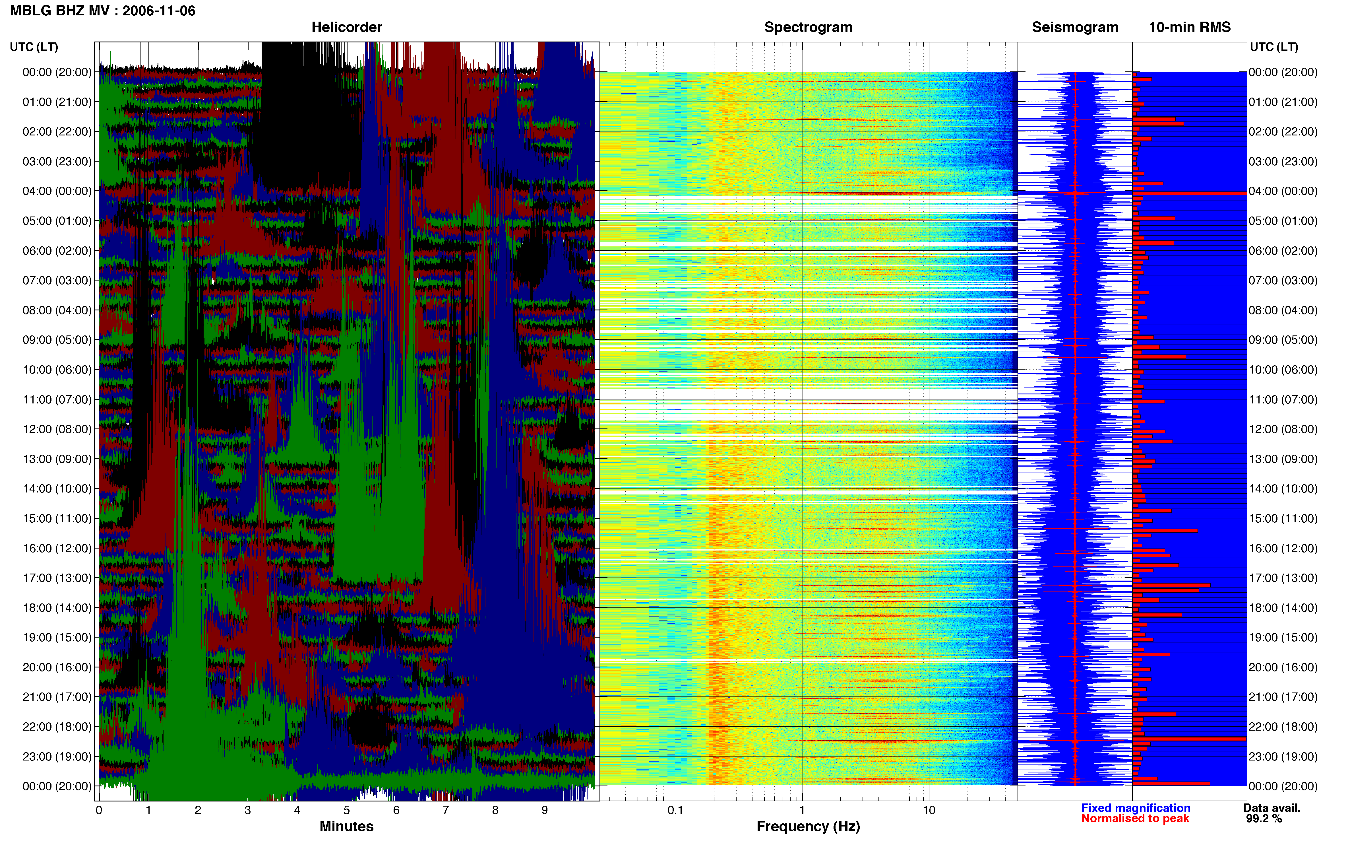
Task: Click '20:00 (16:00)' beside the RMS panel
Action: 1283,667
